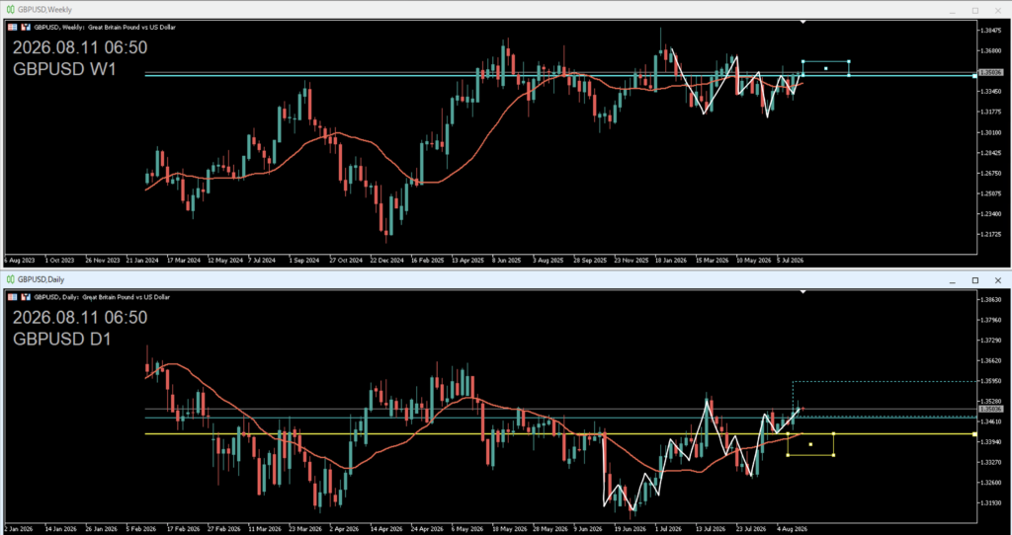The height and width of the screenshot is (535, 1012).
Task: Click the Depth of Market icon in Weekly chart
Action: (x=12, y=27)
